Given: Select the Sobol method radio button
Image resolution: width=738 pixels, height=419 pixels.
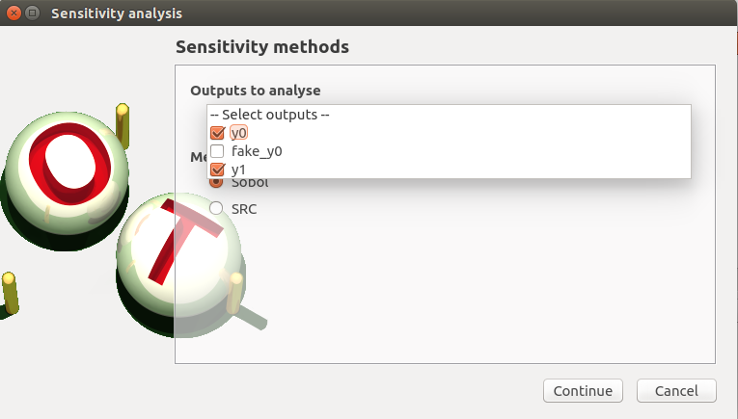Looking at the screenshot, I should (216, 181).
